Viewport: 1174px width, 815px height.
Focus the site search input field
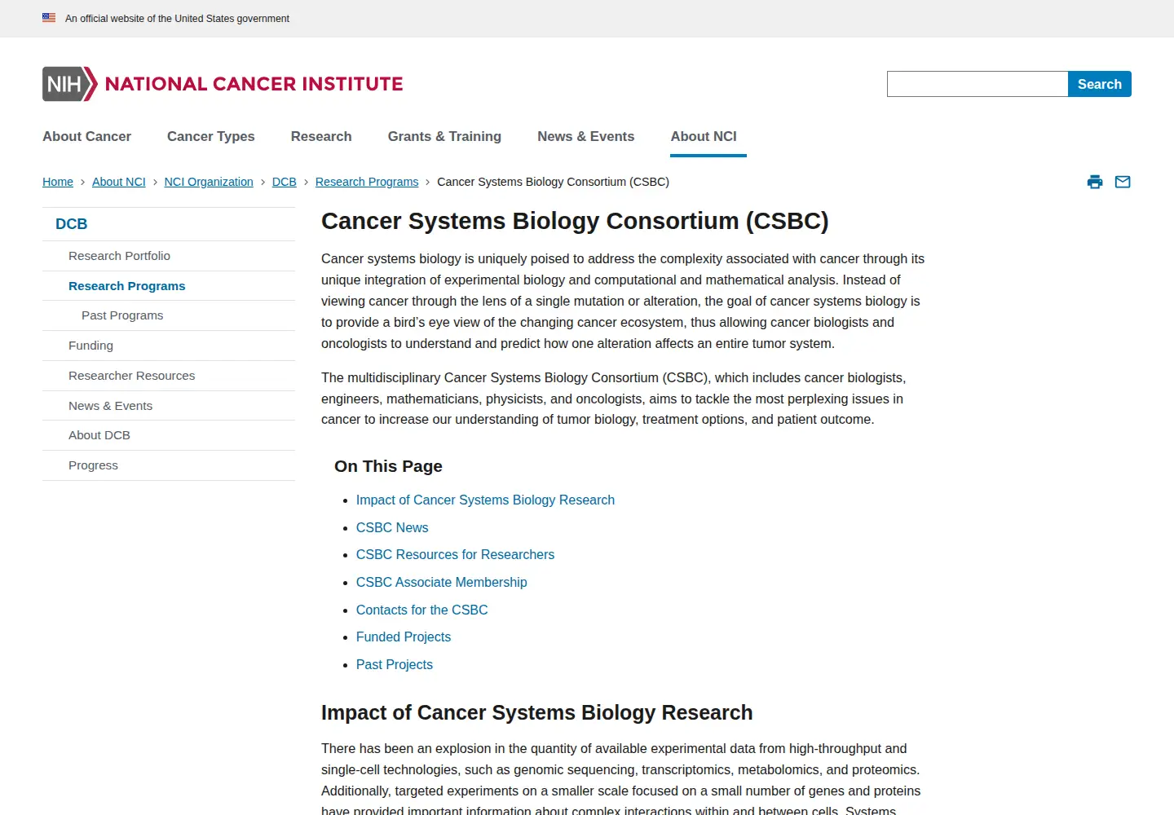coord(978,84)
